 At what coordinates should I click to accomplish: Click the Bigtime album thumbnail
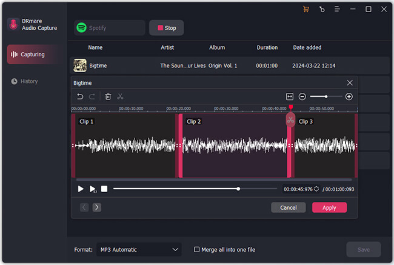pos(80,65)
